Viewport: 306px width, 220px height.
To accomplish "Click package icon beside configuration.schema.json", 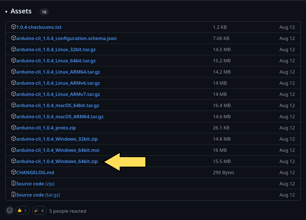I will pos(13,38).
